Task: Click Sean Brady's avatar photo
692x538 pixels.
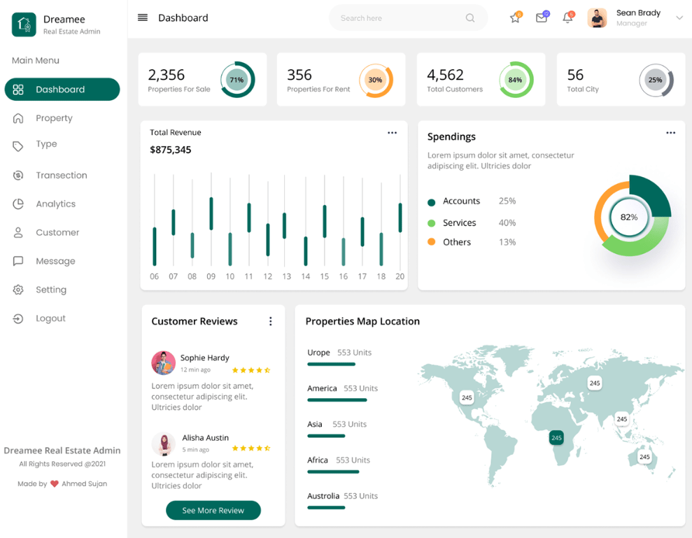Action: [x=597, y=18]
